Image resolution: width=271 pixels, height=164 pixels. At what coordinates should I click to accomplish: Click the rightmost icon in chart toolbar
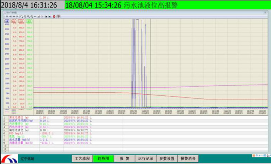tap(58, 16)
